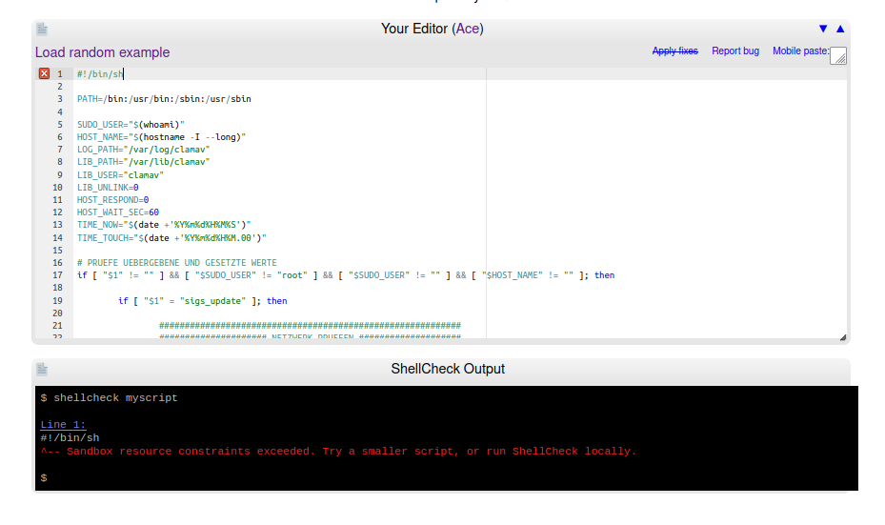Click the PATH= assignment line
885x525 pixels.
[x=164, y=99]
